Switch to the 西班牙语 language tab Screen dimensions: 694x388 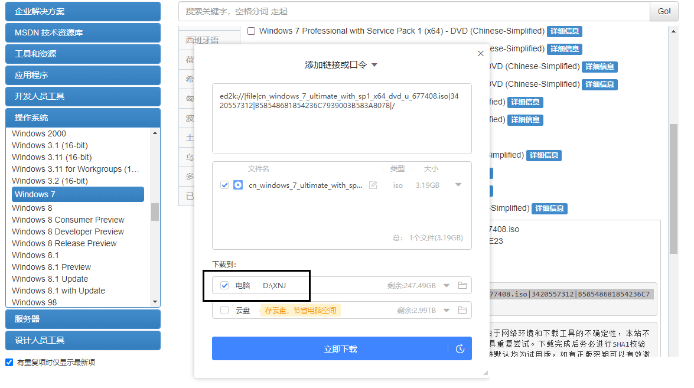point(202,40)
